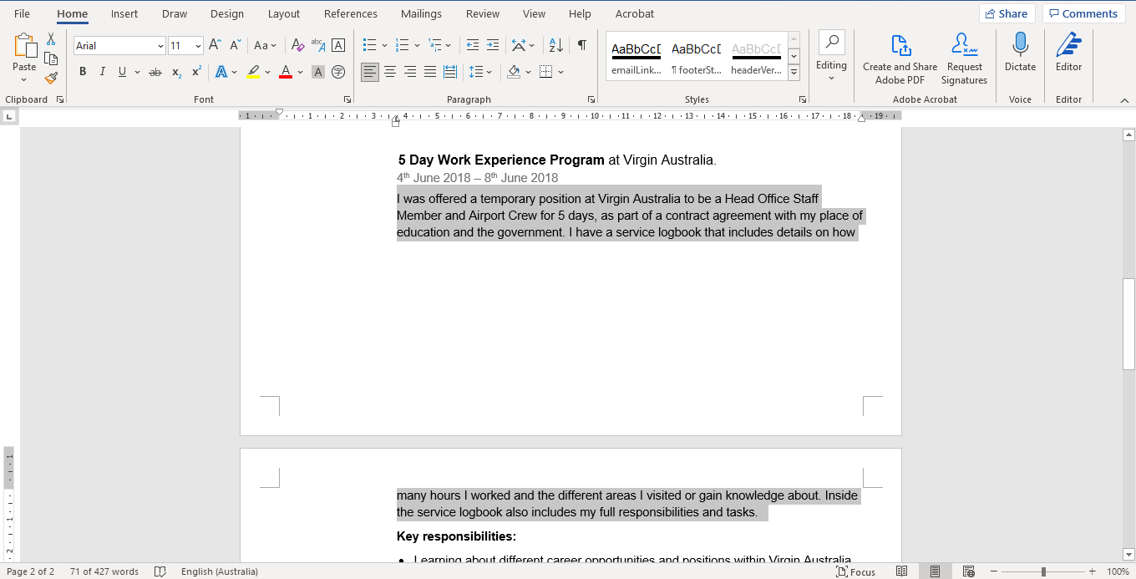Click the Sort icon in Paragraph group
This screenshot has width=1136, height=579.
555,45
